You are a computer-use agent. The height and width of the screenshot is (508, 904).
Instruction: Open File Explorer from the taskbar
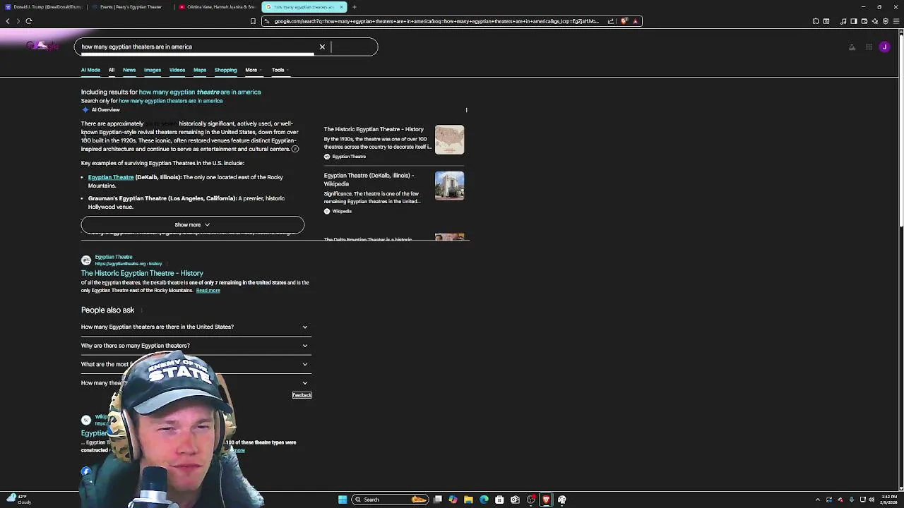click(x=468, y=500)
